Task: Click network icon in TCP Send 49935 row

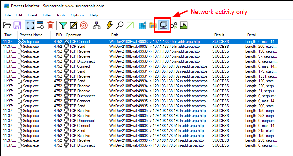Action: 67,106
